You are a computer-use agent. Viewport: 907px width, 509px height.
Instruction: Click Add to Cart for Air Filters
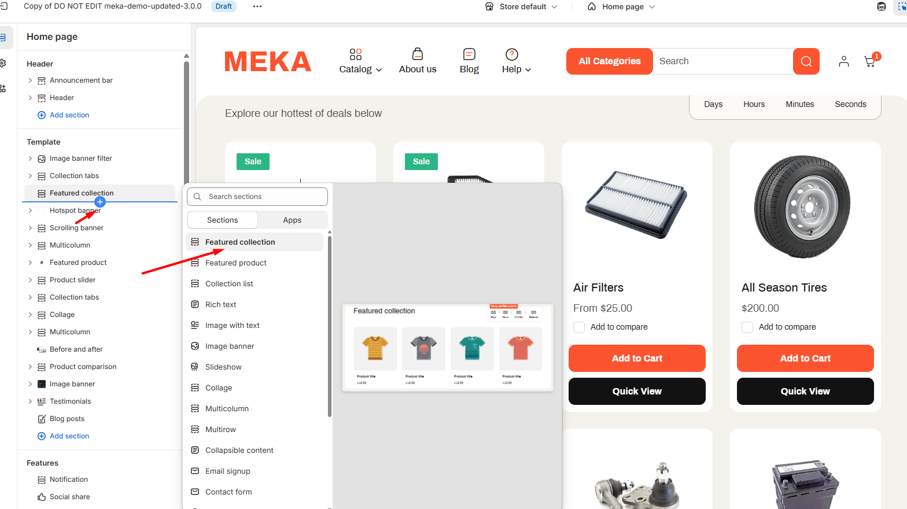click(x=637, y=359)
